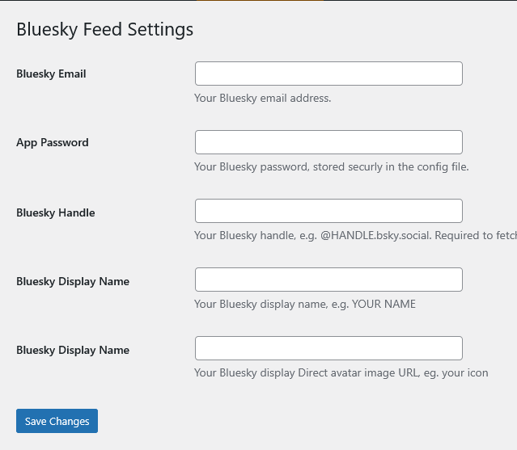Click the 'Bluesky Handle' field label
Viewport: 517px width, 450px height.
pyautogui.click(x=56, y=213)
